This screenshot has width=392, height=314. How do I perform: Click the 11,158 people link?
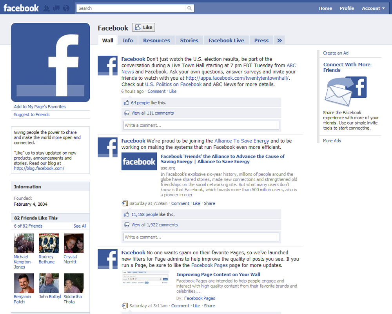[145, 215]
